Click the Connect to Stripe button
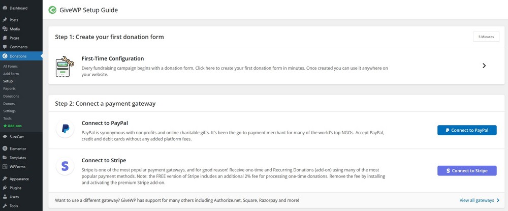 tap(467, 170)
